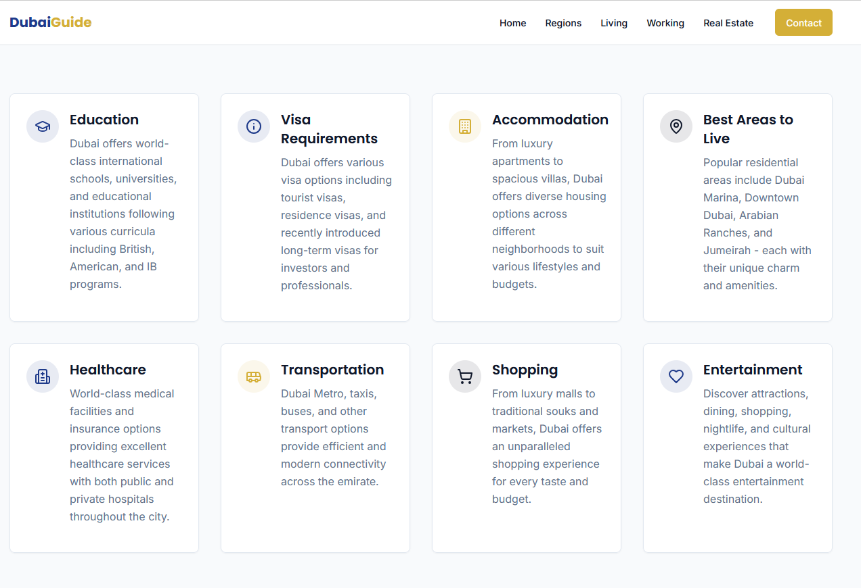861x588 pixels.
Task: Open the Visa Requirements card title
Action: click(329, 129)
